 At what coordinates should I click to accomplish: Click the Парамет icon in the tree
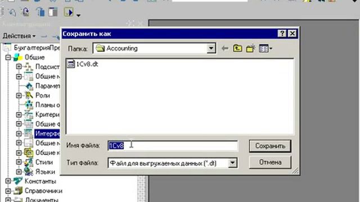tap(29, 86)
